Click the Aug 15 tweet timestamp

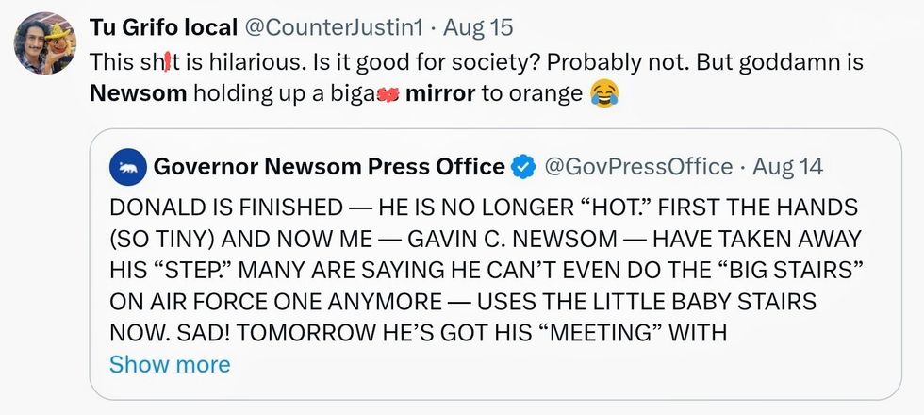point(479,28)
